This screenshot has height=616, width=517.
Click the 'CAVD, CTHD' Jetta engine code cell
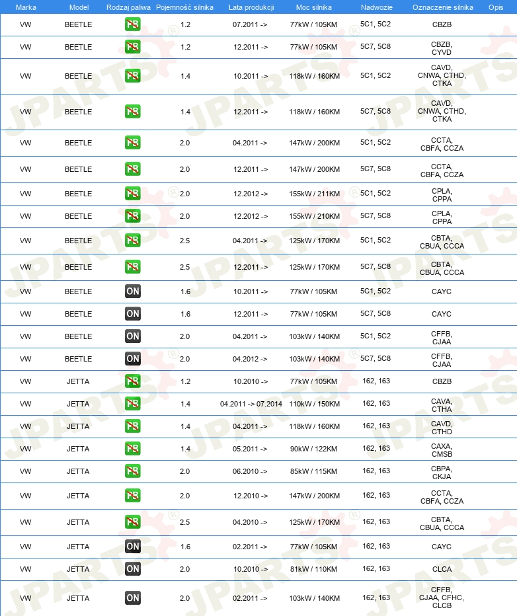[x=442, y=428]
